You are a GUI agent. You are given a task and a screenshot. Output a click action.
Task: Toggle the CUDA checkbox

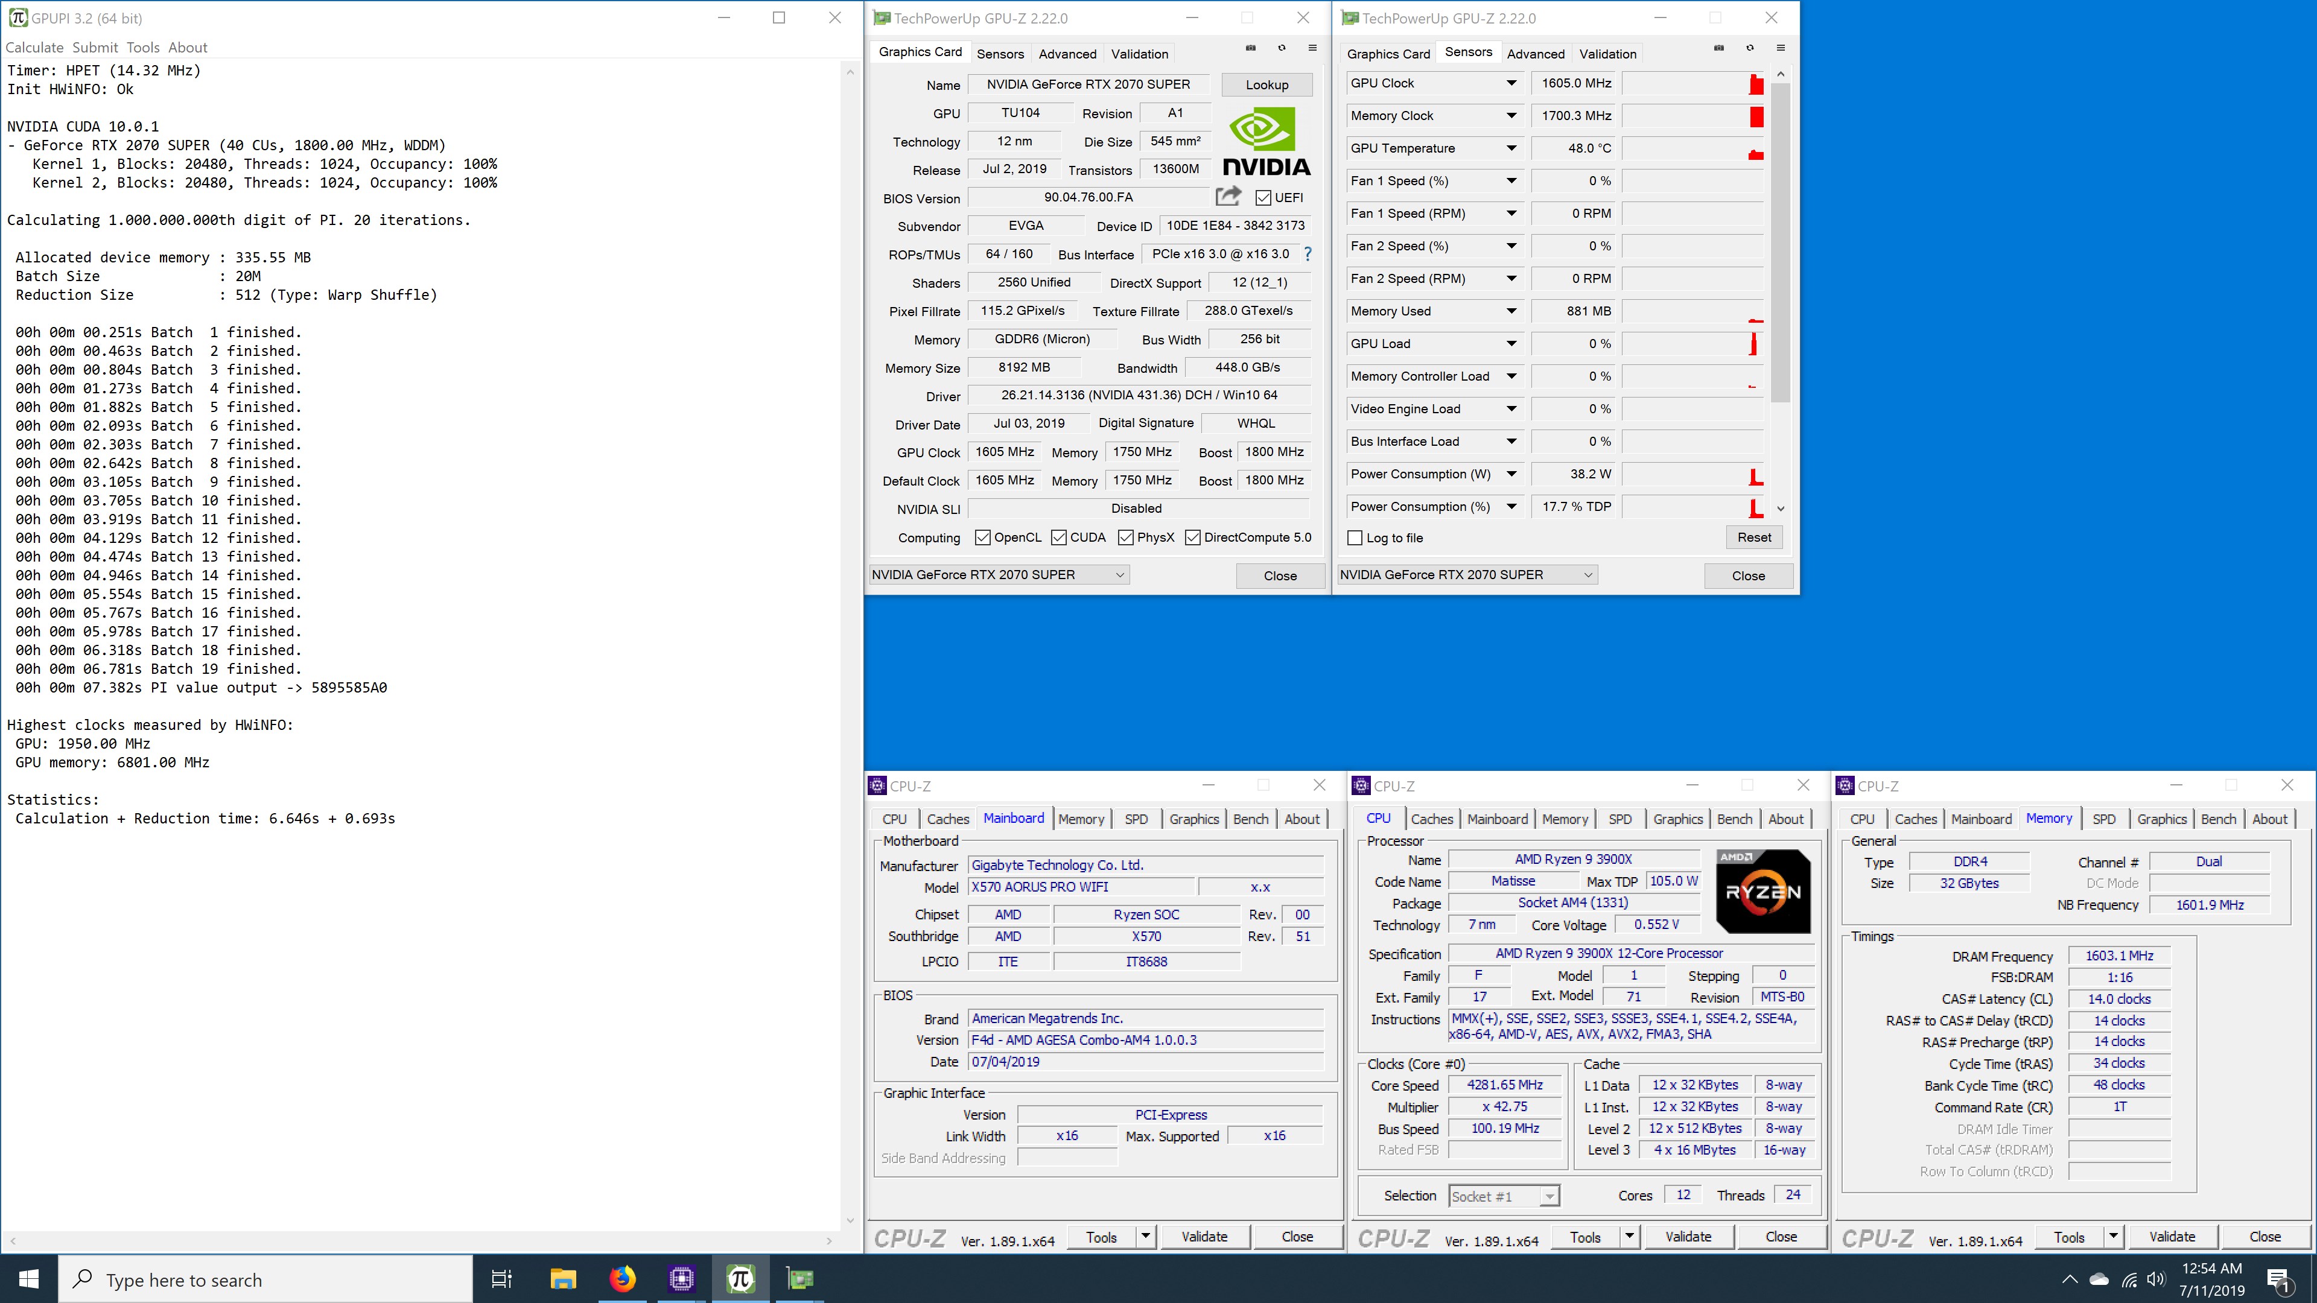click(1059, 537)
